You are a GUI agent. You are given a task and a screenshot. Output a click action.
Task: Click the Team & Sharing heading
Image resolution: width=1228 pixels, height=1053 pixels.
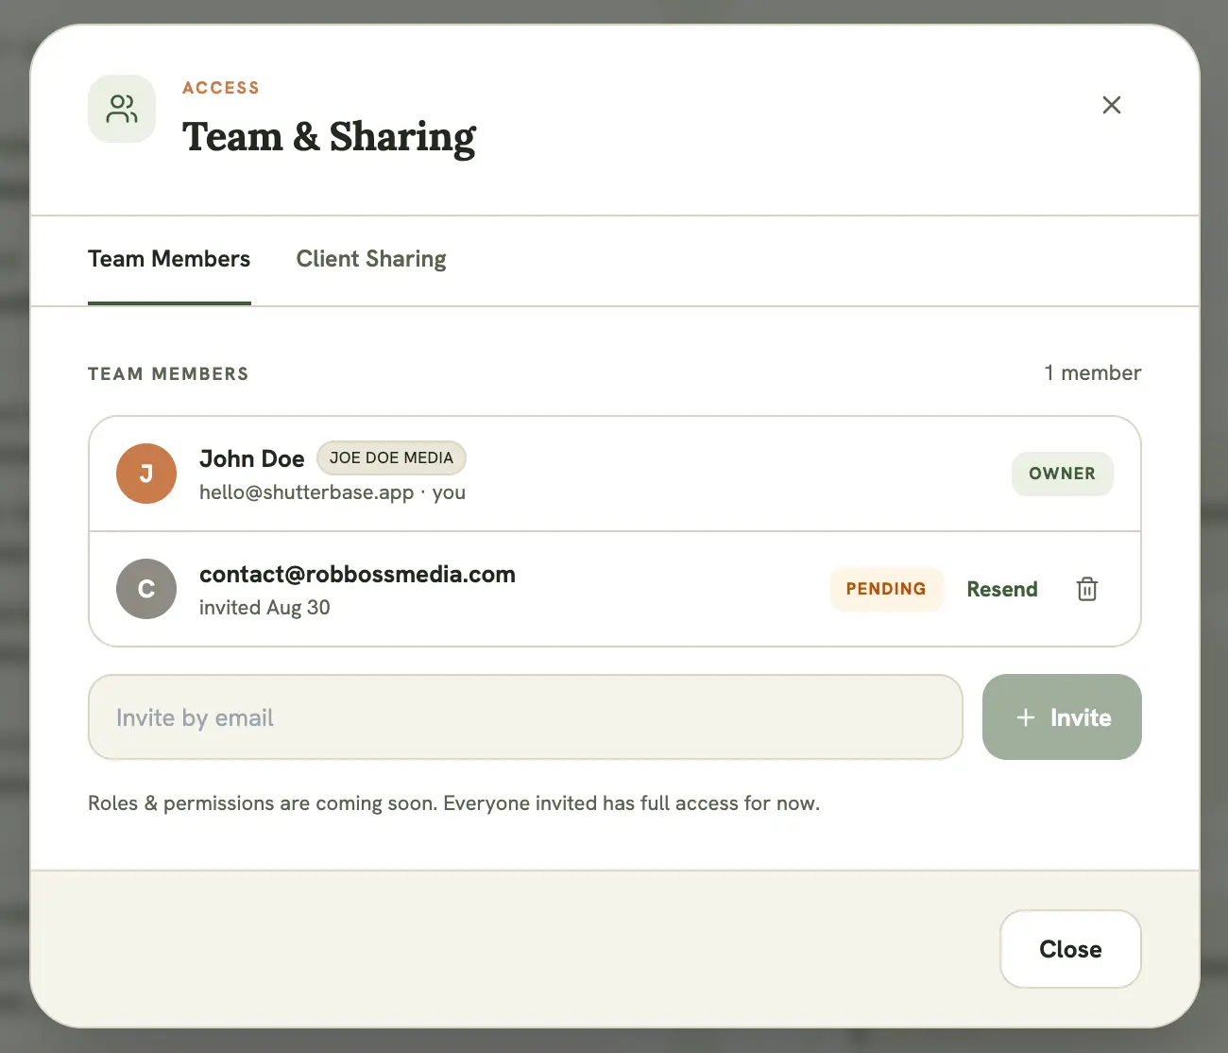click(330, 137)
